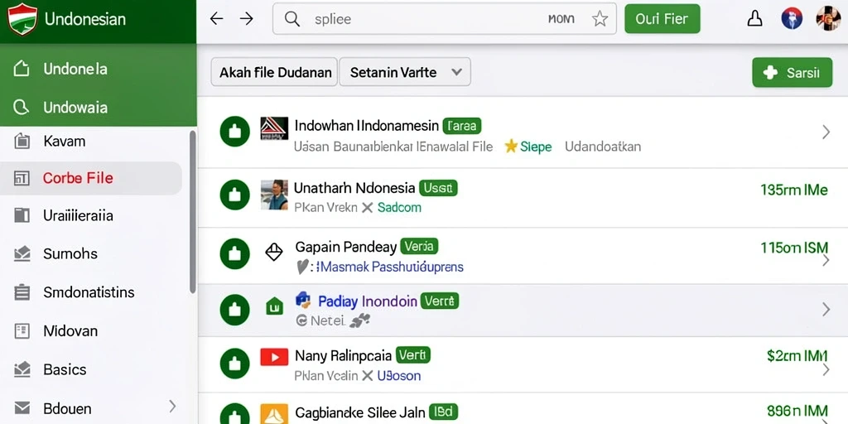The width and height of the screenshot is (848, 424).
Task: Click the sidebar vertical scrollbar
Action: point(193,212)
